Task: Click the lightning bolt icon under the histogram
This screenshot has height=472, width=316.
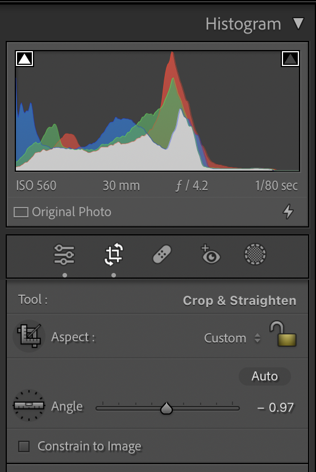Action: (288, 212)
